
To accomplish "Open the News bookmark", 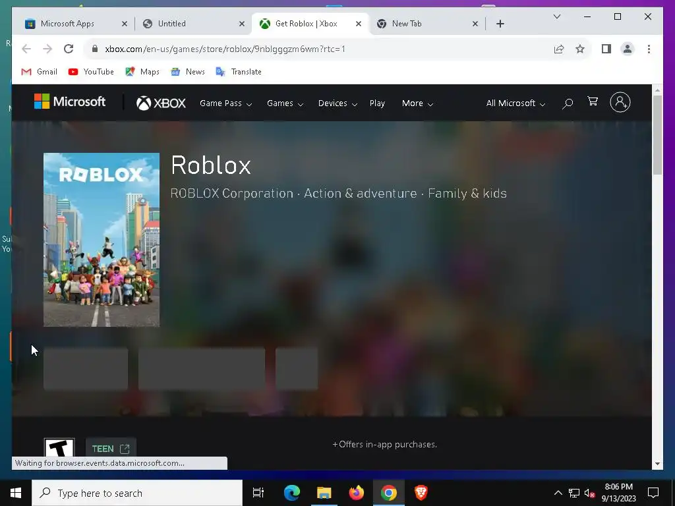I will coord(188,72).
